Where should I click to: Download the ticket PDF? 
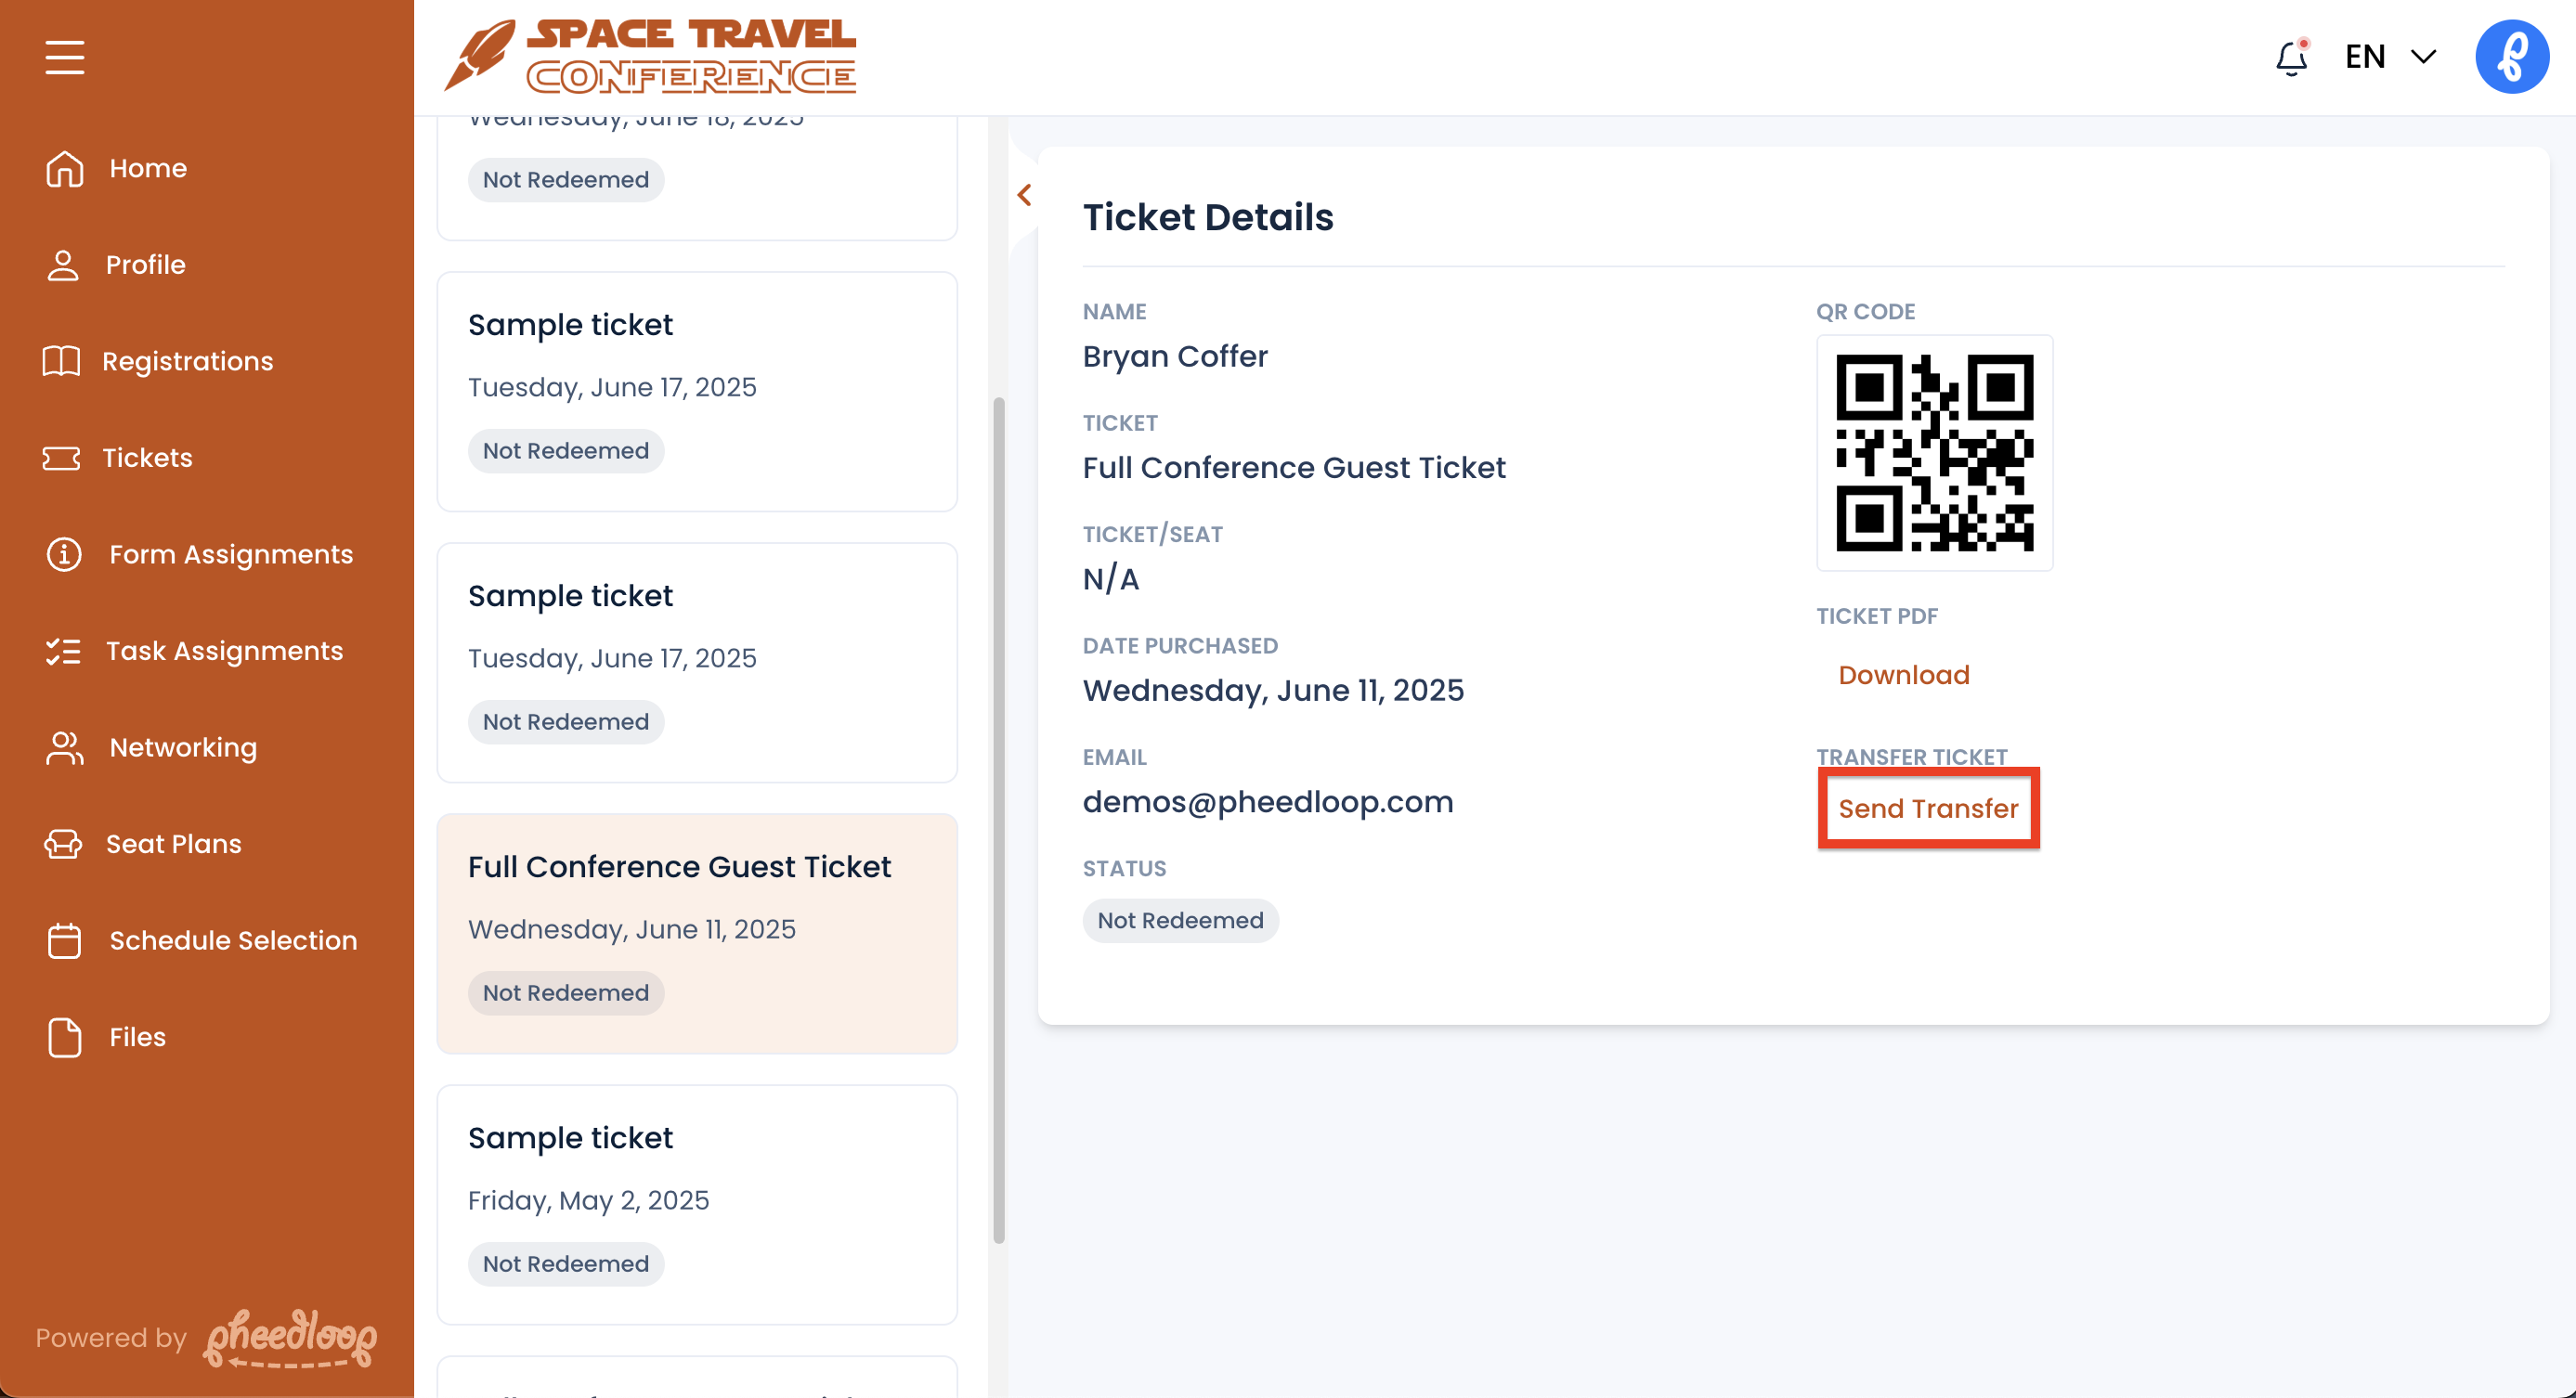1903,676
